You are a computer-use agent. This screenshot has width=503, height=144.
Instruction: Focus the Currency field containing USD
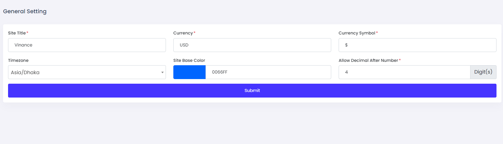click(252, 45)
